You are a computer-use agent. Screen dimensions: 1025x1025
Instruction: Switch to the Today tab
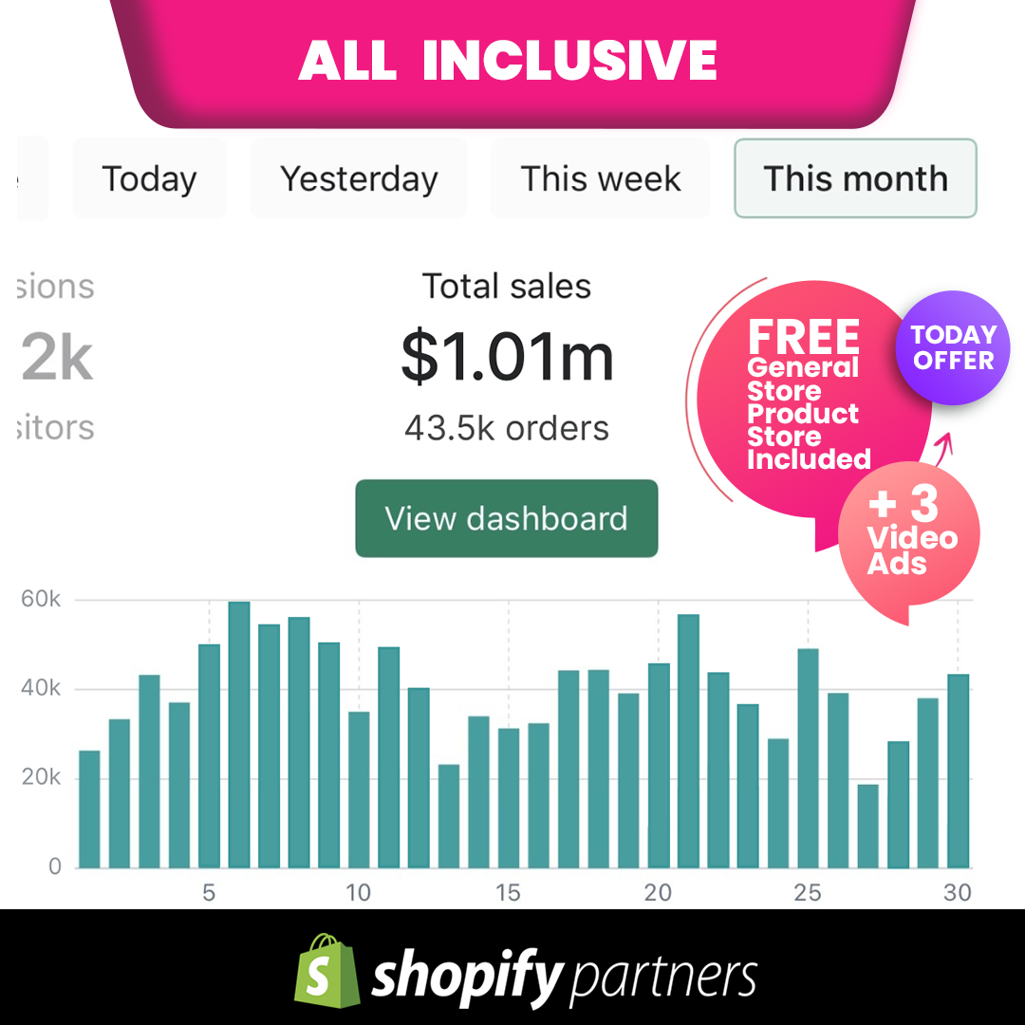coord(149,178)
